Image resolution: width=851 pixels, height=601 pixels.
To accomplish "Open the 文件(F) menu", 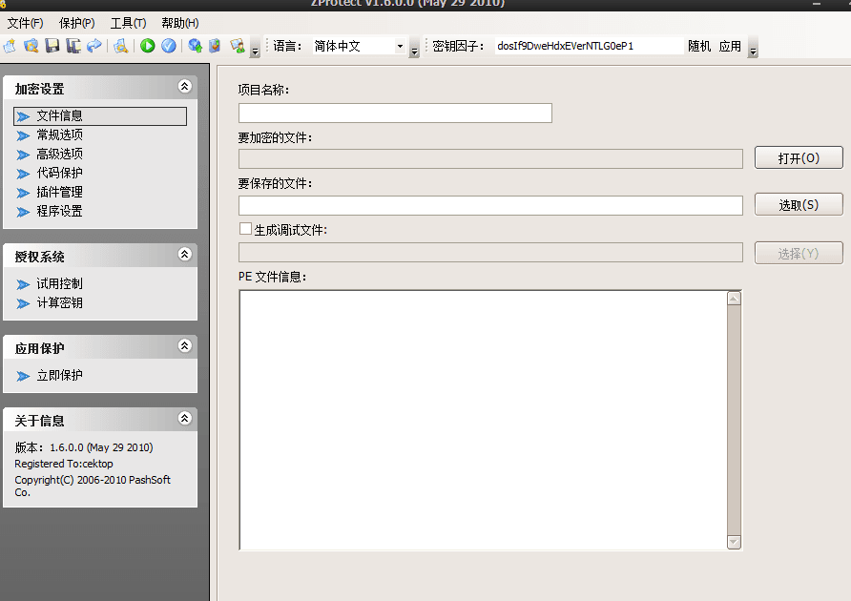I will (25, 23).
